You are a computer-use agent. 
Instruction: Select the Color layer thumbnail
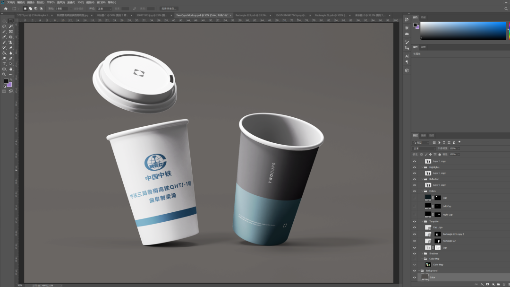425,277
